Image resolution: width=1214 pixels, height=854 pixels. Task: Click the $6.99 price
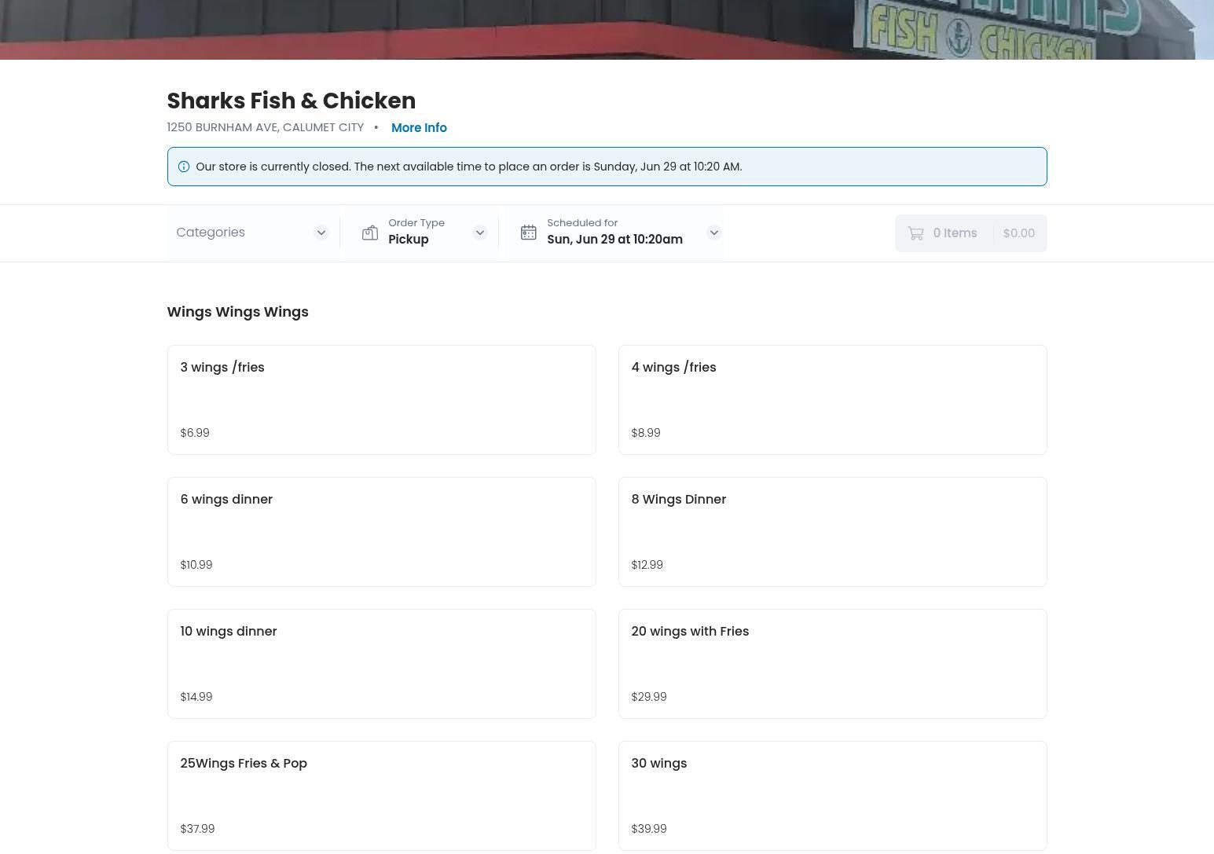[195, 433]
